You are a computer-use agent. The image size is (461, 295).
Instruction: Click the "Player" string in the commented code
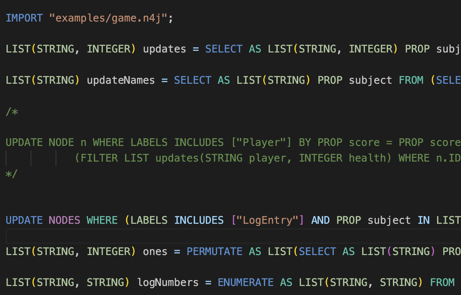point(261,142)
